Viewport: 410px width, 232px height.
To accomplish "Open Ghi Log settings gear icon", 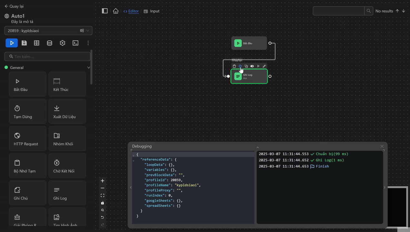I will (x=240, y=66).
